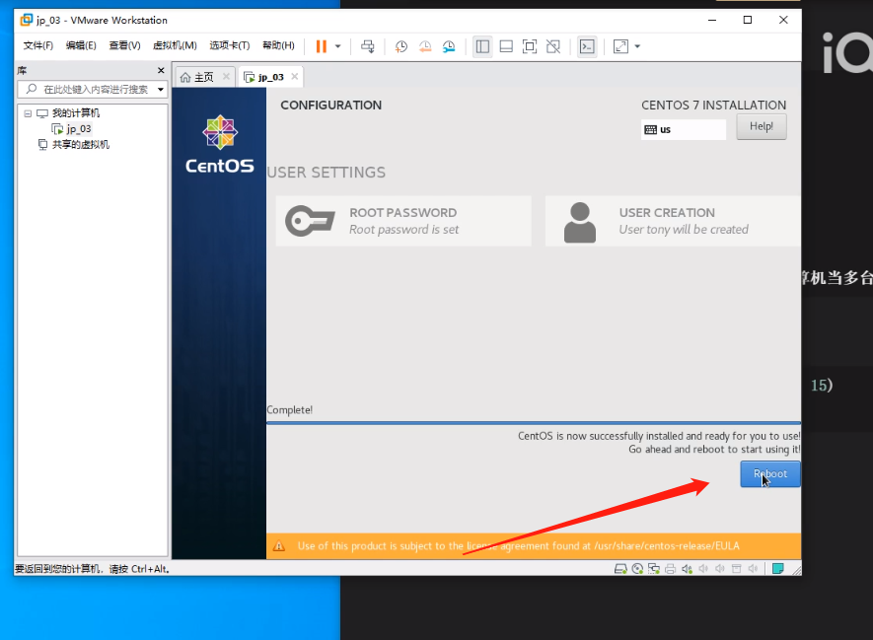Revert the VM to its previous snapshot
The image size is (873, 640).
coord(425,46)
